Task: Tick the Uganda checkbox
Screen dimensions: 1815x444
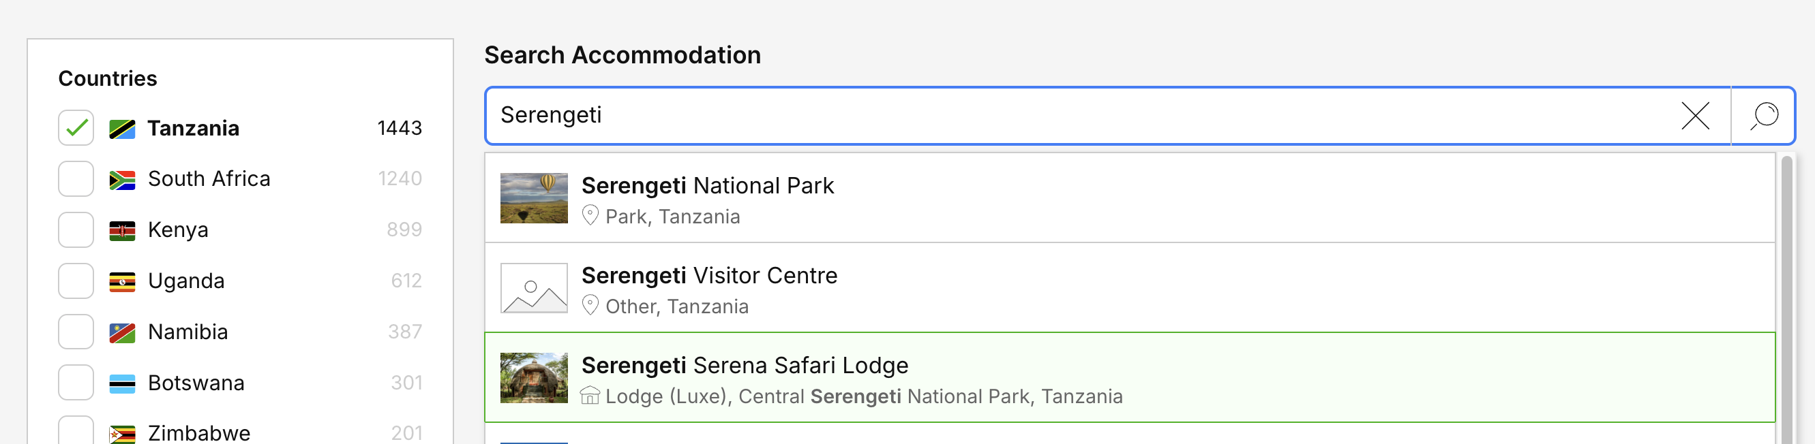Action: (x=76, y=281)
